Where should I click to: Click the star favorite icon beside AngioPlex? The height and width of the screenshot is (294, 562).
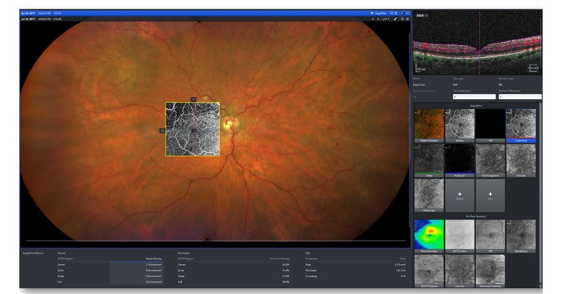point(396,13)
